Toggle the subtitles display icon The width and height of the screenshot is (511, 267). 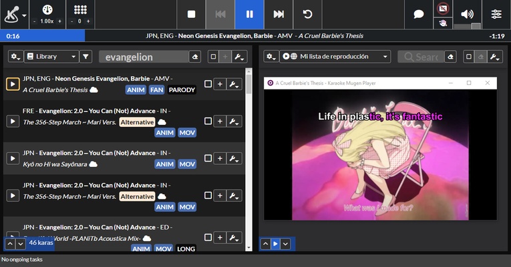pos(444,8)
